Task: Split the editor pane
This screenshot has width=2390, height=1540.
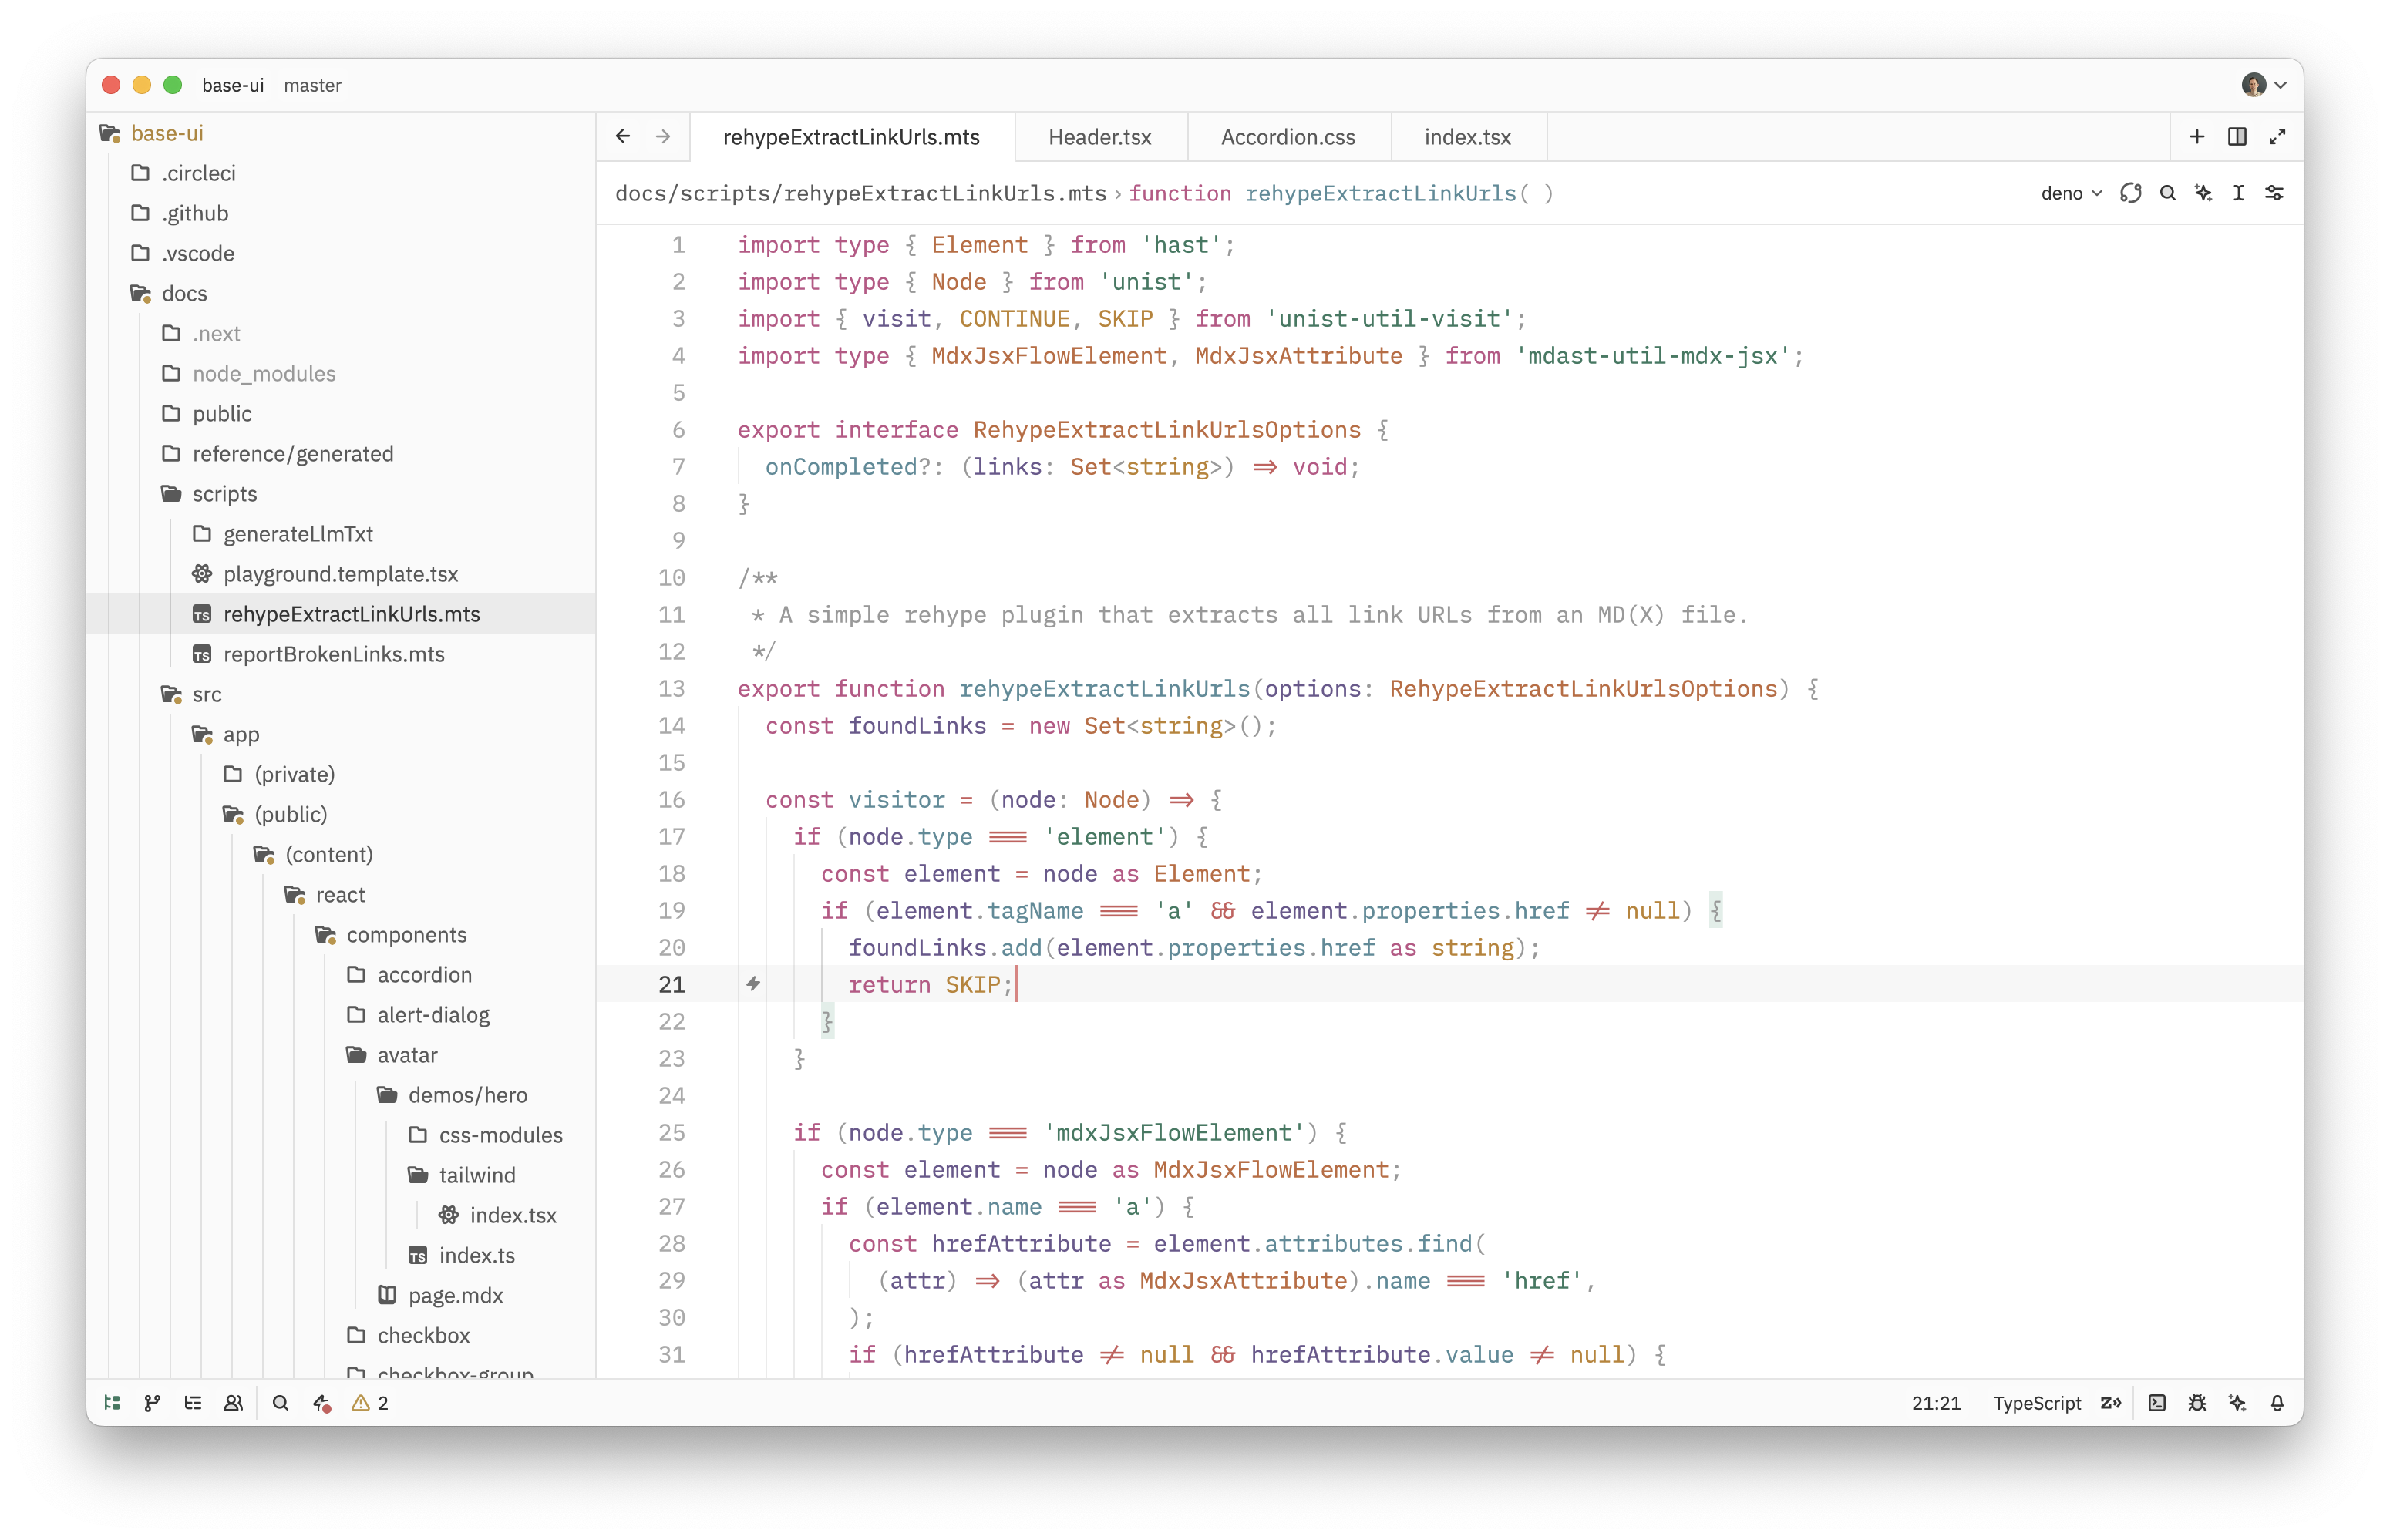Action: point(2237,136)
